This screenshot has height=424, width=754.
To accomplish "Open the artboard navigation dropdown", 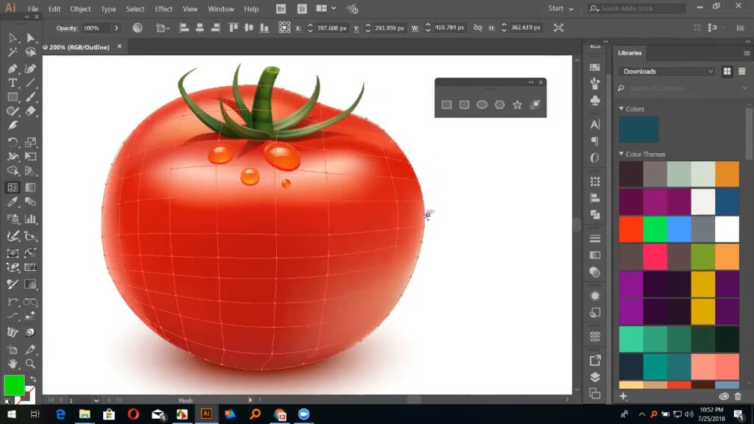I will click(x=96, y=400).
